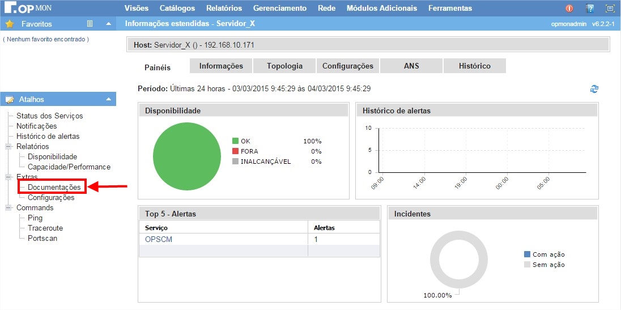Image resolution: width=621 pixels, height=310 pixels.
Task: Switch to the Histórico tab
Action: (x=474, y=66)
